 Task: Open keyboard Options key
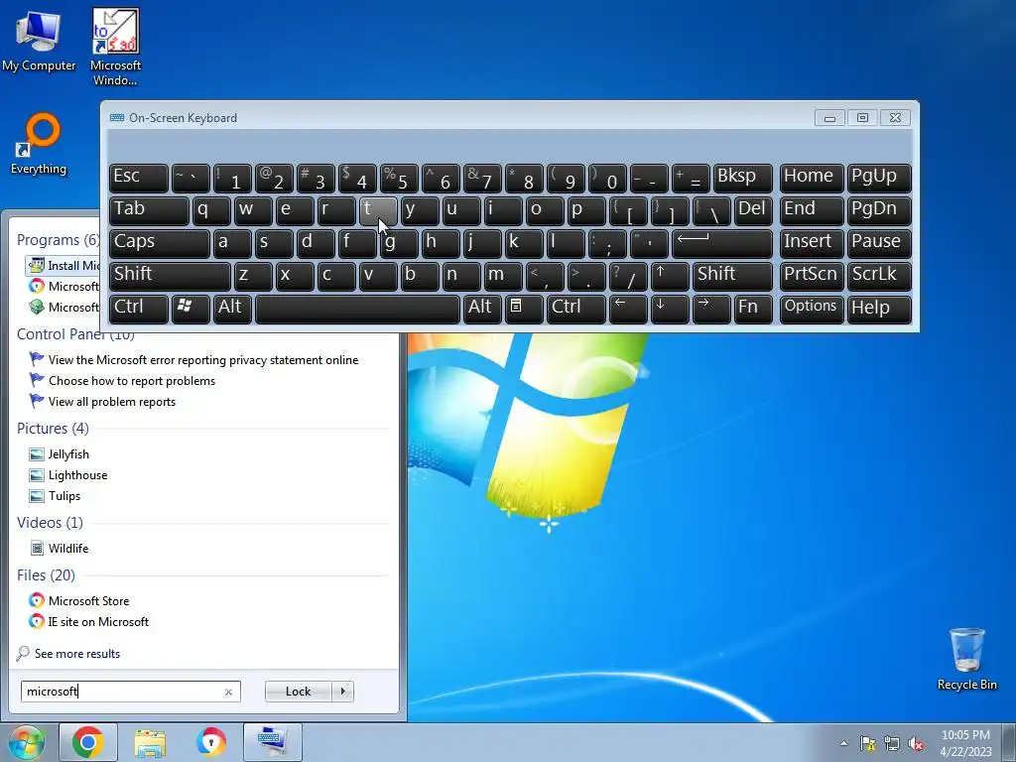(x=812, y=309)
